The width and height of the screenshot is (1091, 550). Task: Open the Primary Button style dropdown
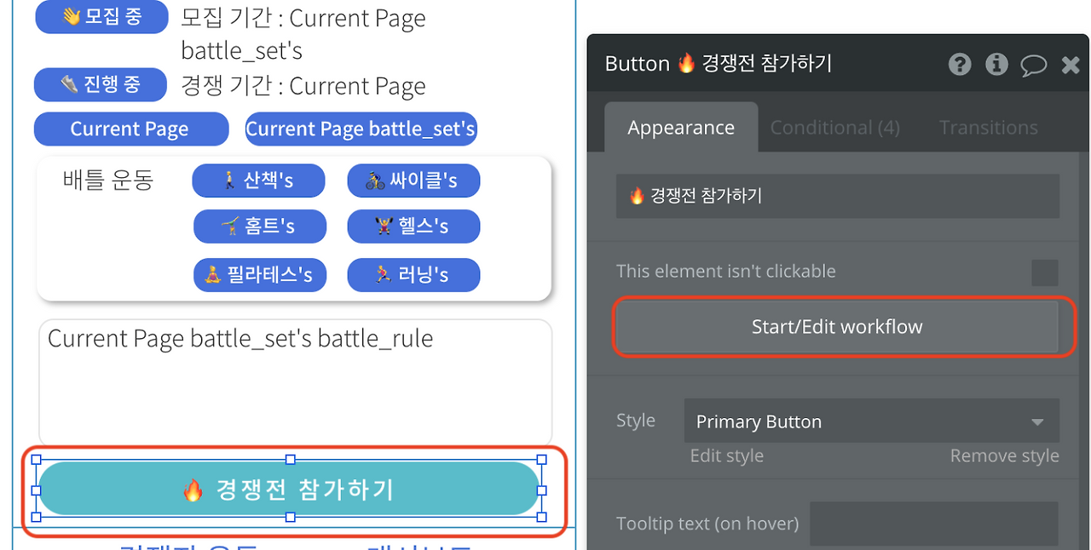tap(871, 421)
